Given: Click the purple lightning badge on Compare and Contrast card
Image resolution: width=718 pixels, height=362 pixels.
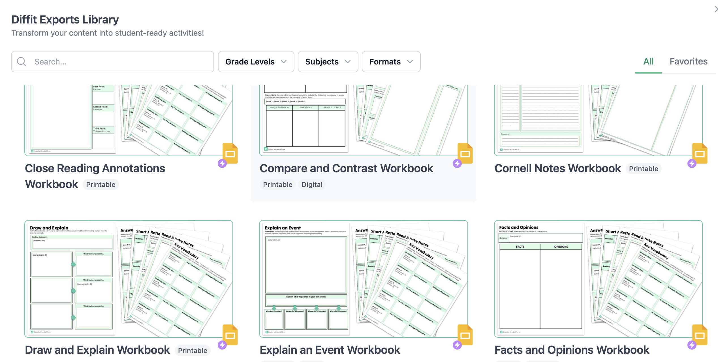Looking at the screenshot, I should tap(457, 163).
